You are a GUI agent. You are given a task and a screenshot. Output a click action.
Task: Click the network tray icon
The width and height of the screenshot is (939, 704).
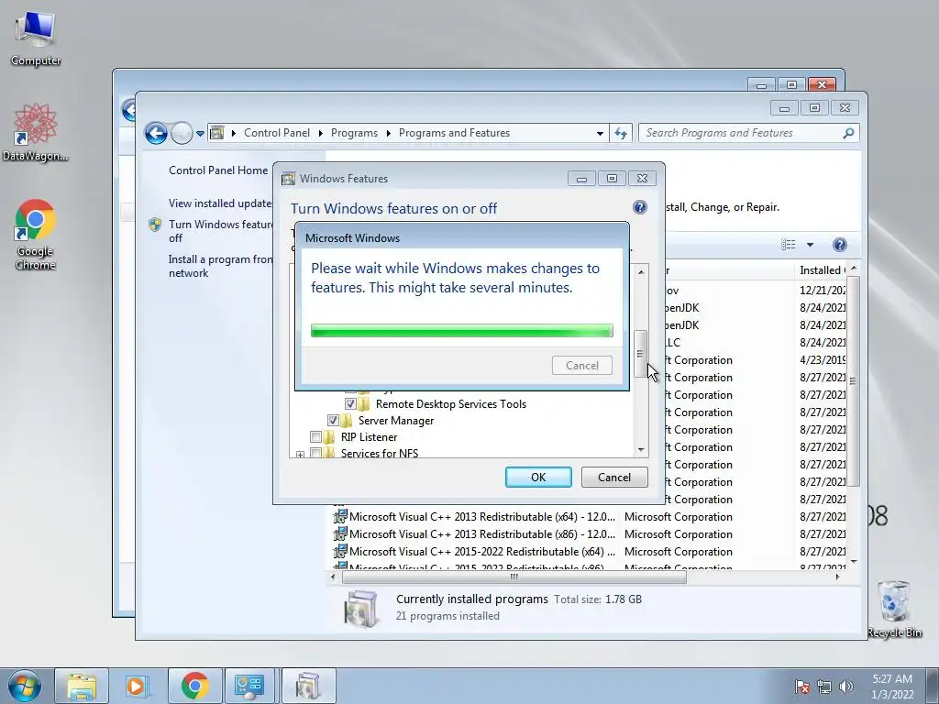coord(824,687)
